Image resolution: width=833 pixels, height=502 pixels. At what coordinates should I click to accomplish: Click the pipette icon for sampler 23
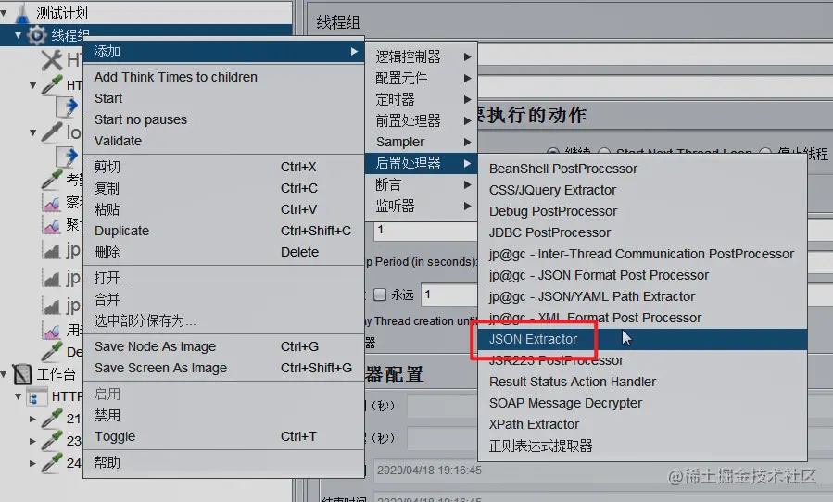pyautogui.click(x=52, y=440)
